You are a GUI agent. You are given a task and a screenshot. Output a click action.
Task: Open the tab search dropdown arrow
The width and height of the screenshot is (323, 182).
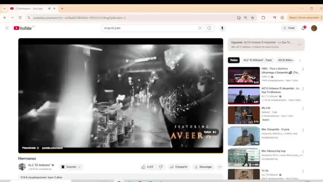pyautogui.click(x=4, y=8)
